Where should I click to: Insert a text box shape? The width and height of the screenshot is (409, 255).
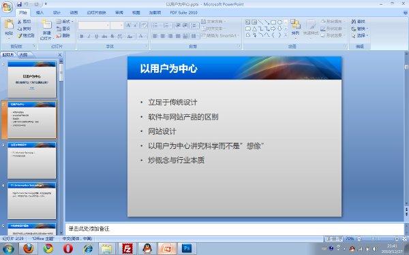248,22
